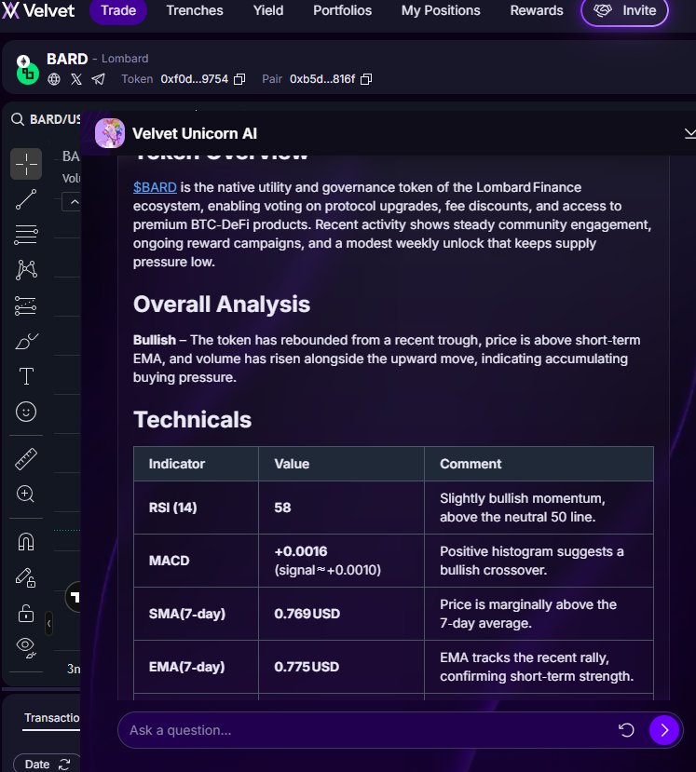Switch to the Trenches tab
Screen dimensions: 696x772
point(195,11)
